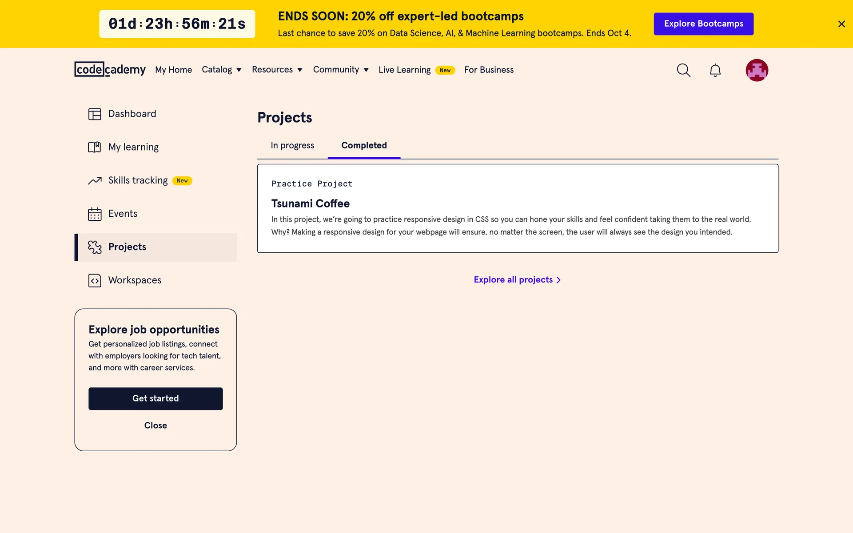Expand the Resources dropdown menu
Screen dimensions: 853x533
pyautogui.click(x=277, y=70)
